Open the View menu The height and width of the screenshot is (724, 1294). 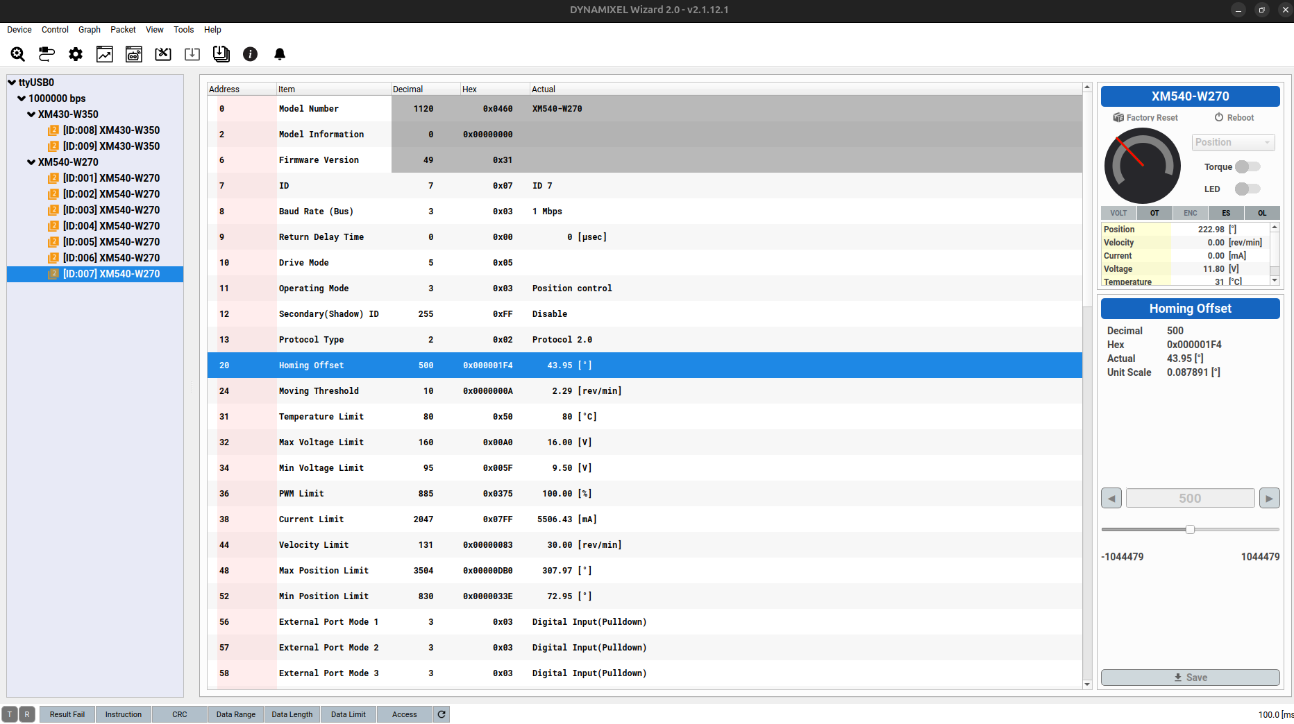coord(155,30)
